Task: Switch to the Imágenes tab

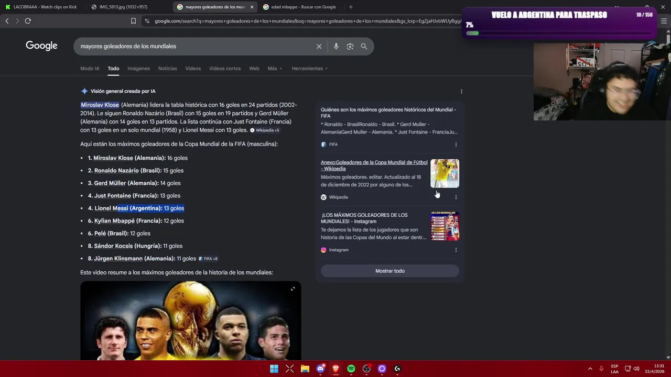Action: pos(138,69)
